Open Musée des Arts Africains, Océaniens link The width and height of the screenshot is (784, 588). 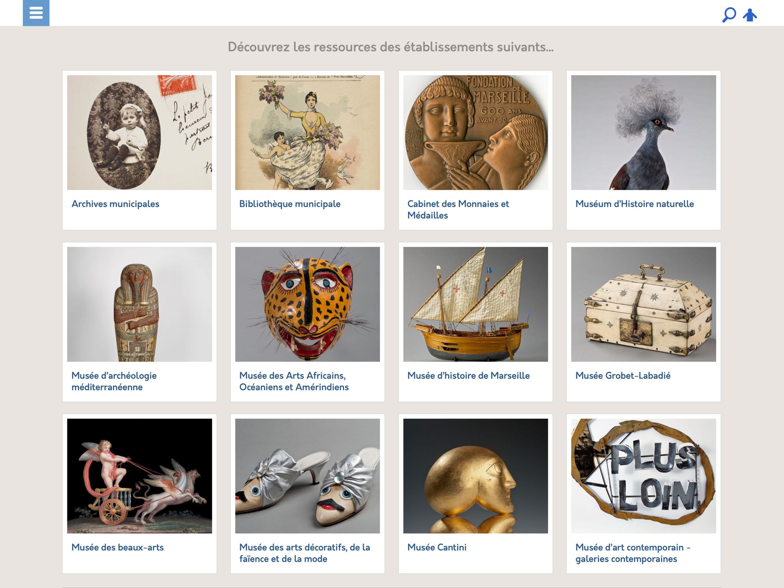[x=294, y=381]
